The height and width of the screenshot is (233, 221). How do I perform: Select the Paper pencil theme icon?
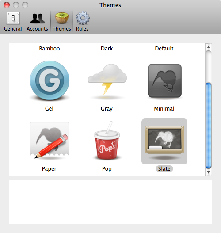(50, 140)
